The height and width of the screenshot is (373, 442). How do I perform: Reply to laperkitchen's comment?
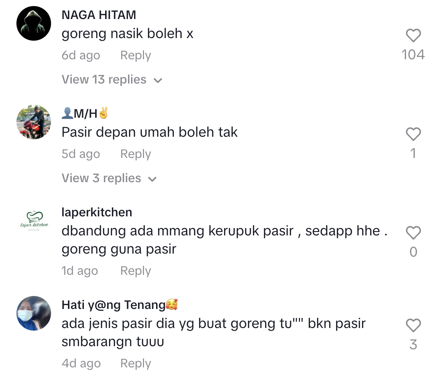(x=136, y=270)
